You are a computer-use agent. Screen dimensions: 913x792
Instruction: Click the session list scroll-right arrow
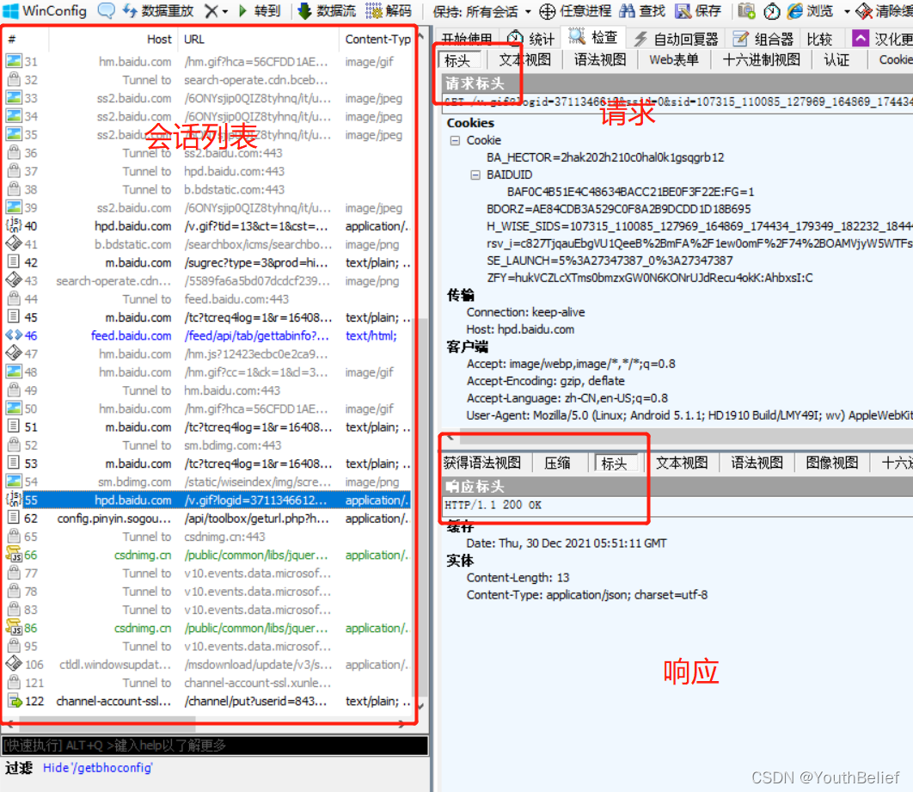[401, 724]
